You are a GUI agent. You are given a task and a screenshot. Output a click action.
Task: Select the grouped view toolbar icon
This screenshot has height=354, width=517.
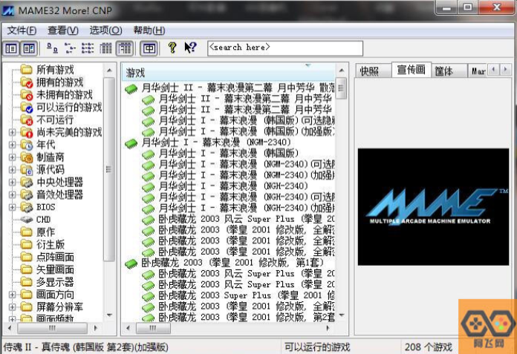(x=125, y=48)
